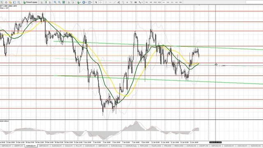Toggle the Navigator panel icon

[x=18, y=2]
